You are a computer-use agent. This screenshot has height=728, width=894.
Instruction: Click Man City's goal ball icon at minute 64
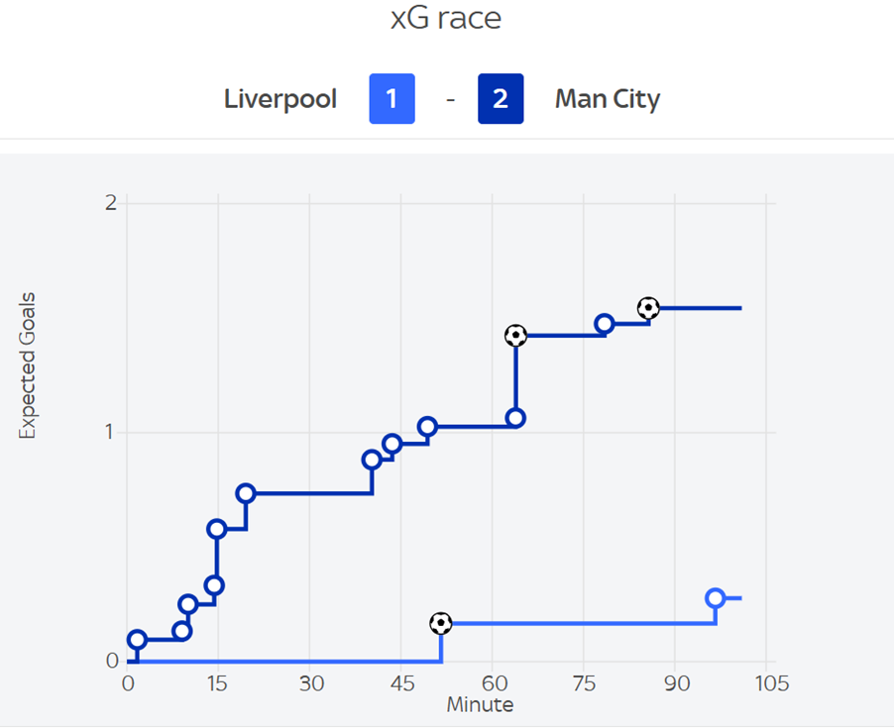pyautogui.click(x=515, y=336)
